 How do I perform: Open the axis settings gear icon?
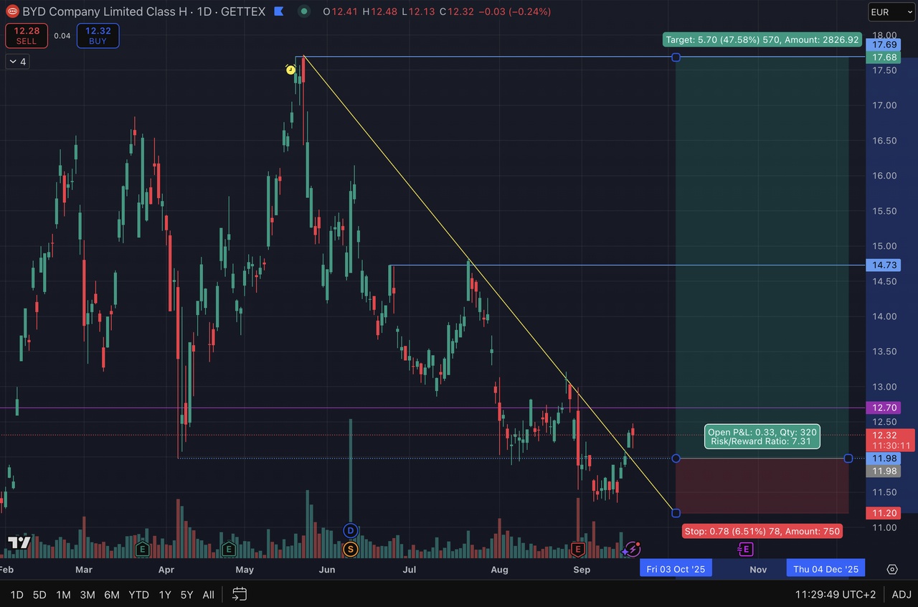point(892,569)
